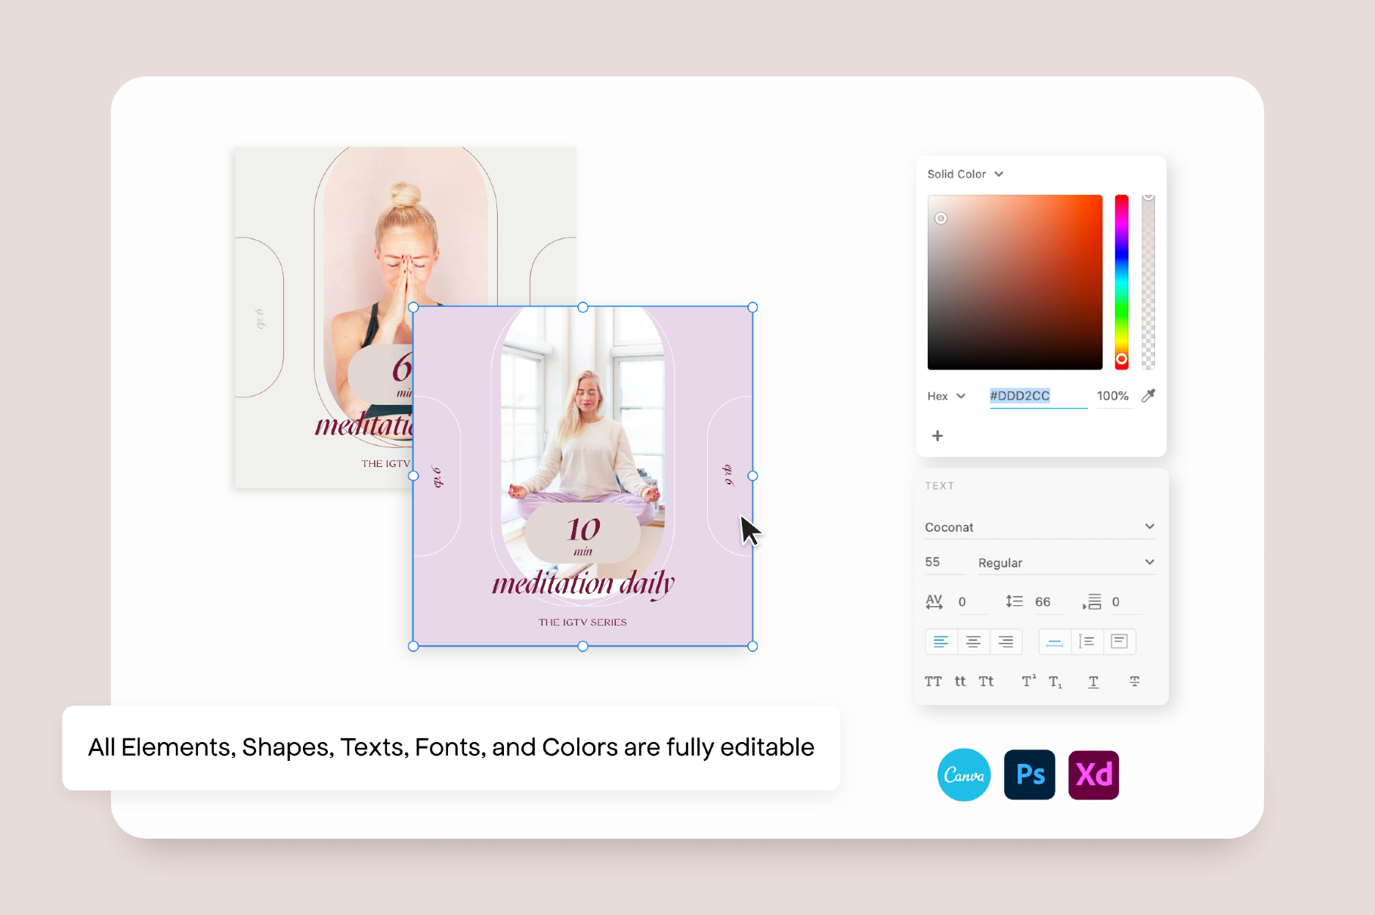Pick a color with the eyedropper tool
1375x915 pixels.
1148,396
